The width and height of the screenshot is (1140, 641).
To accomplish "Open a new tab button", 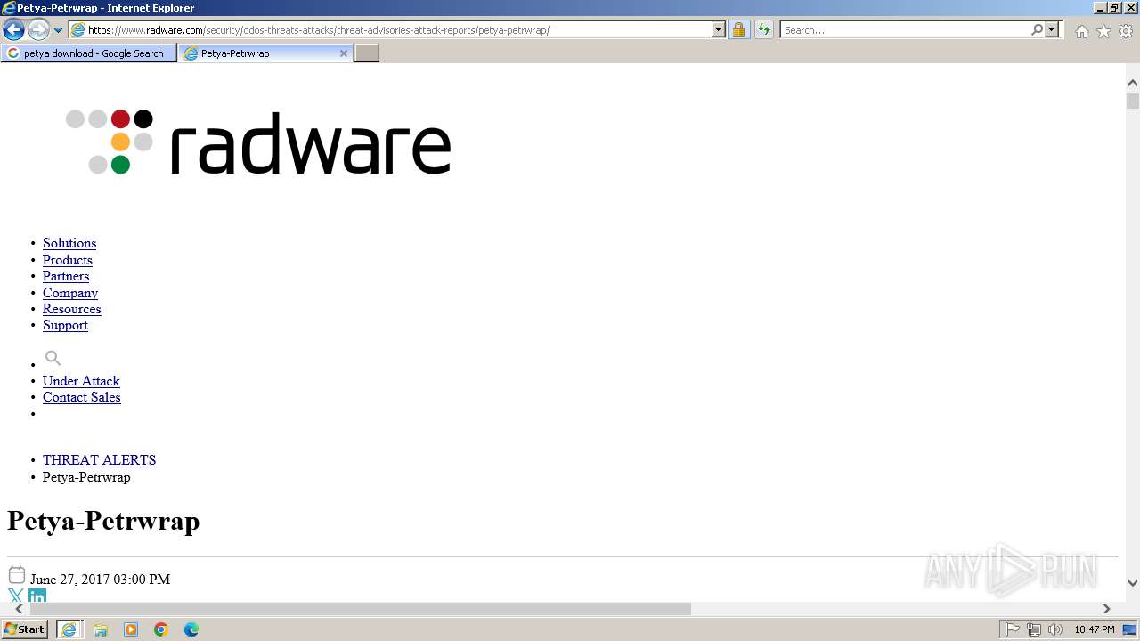I will [x=367, y=53].
